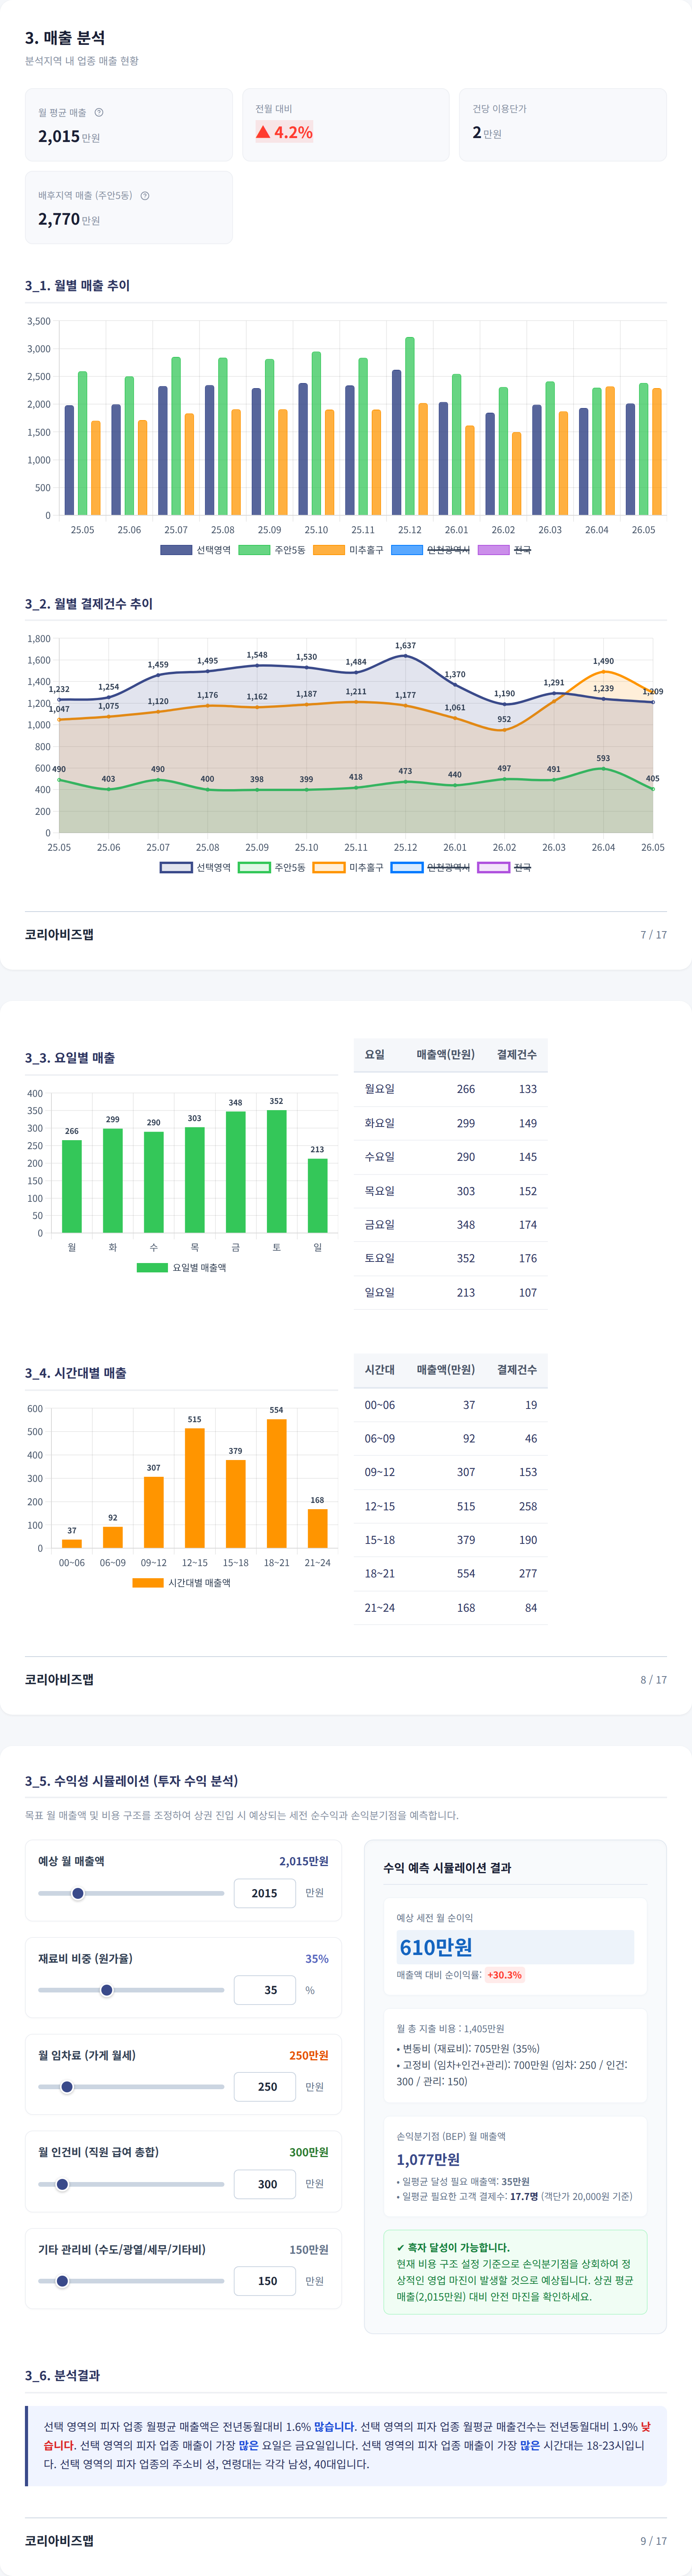Click the 1,490 data point on 결제건수 chart
Screen dimensions: 692x2576
603,672
